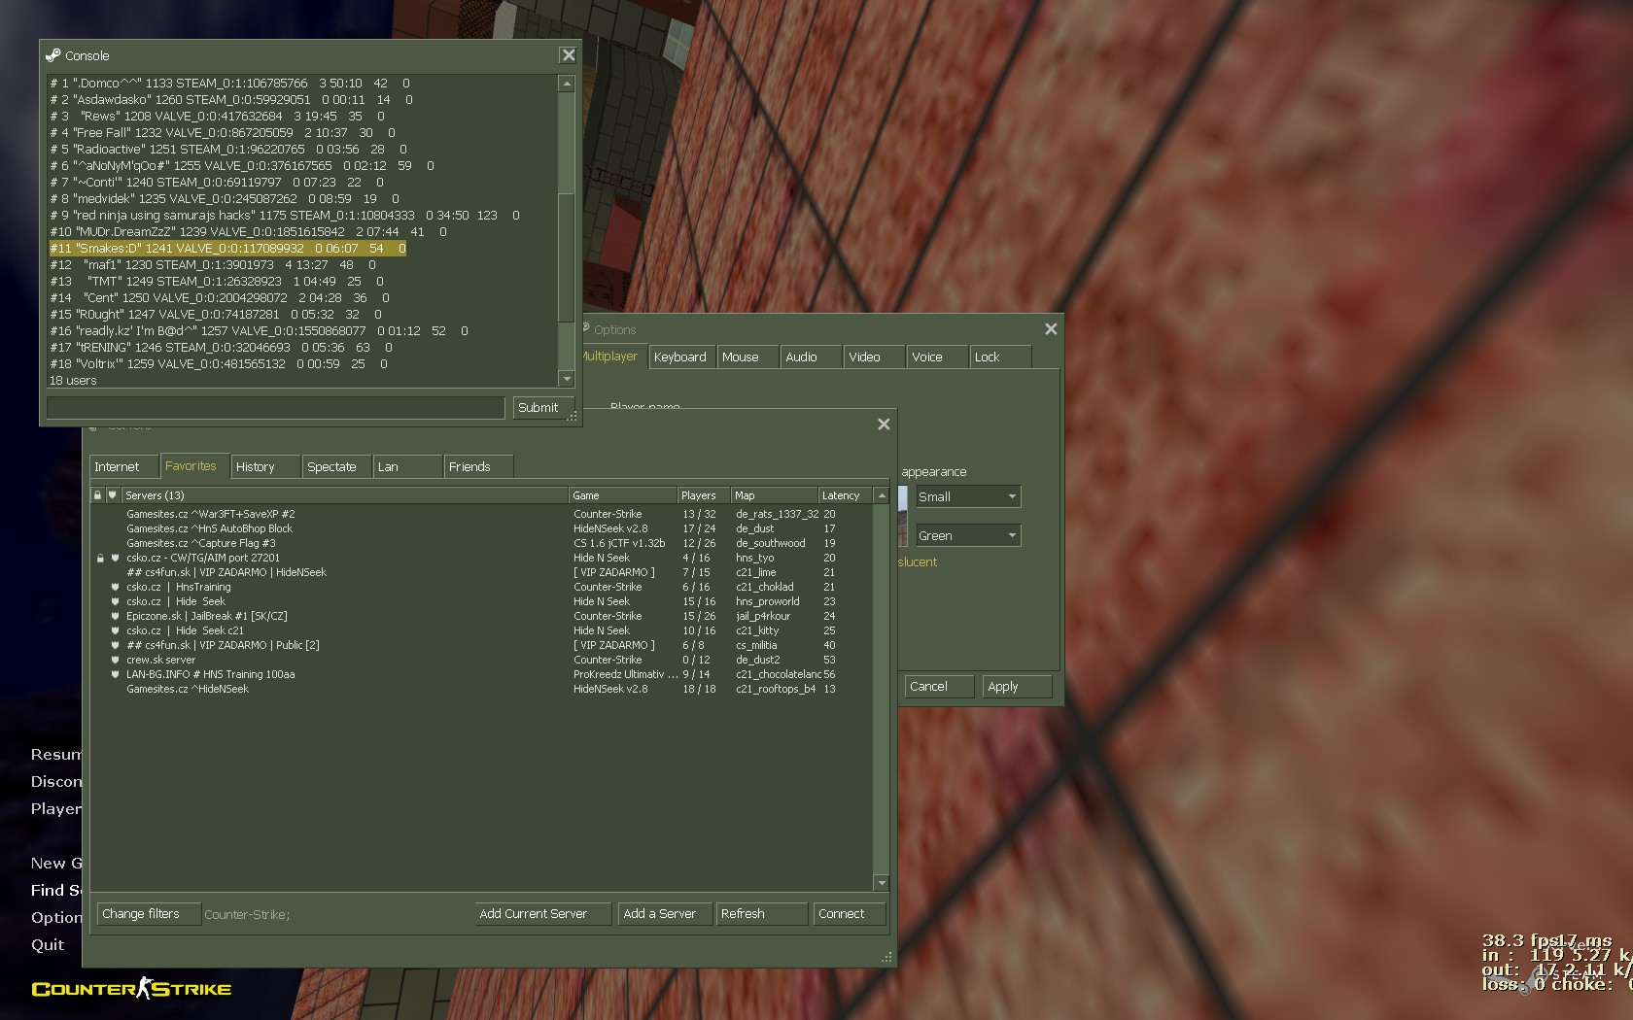Click the password lock column header icon
This screenshot has width=1633, height=1020.
point(97,495)
